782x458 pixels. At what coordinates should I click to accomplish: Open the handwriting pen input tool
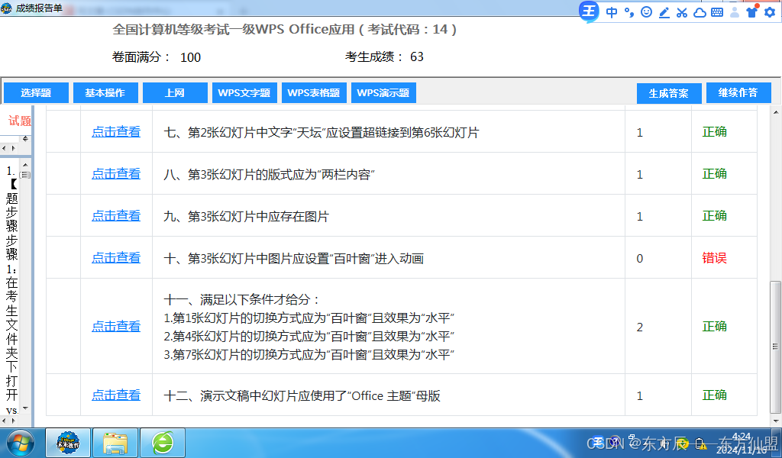(664, 12)
